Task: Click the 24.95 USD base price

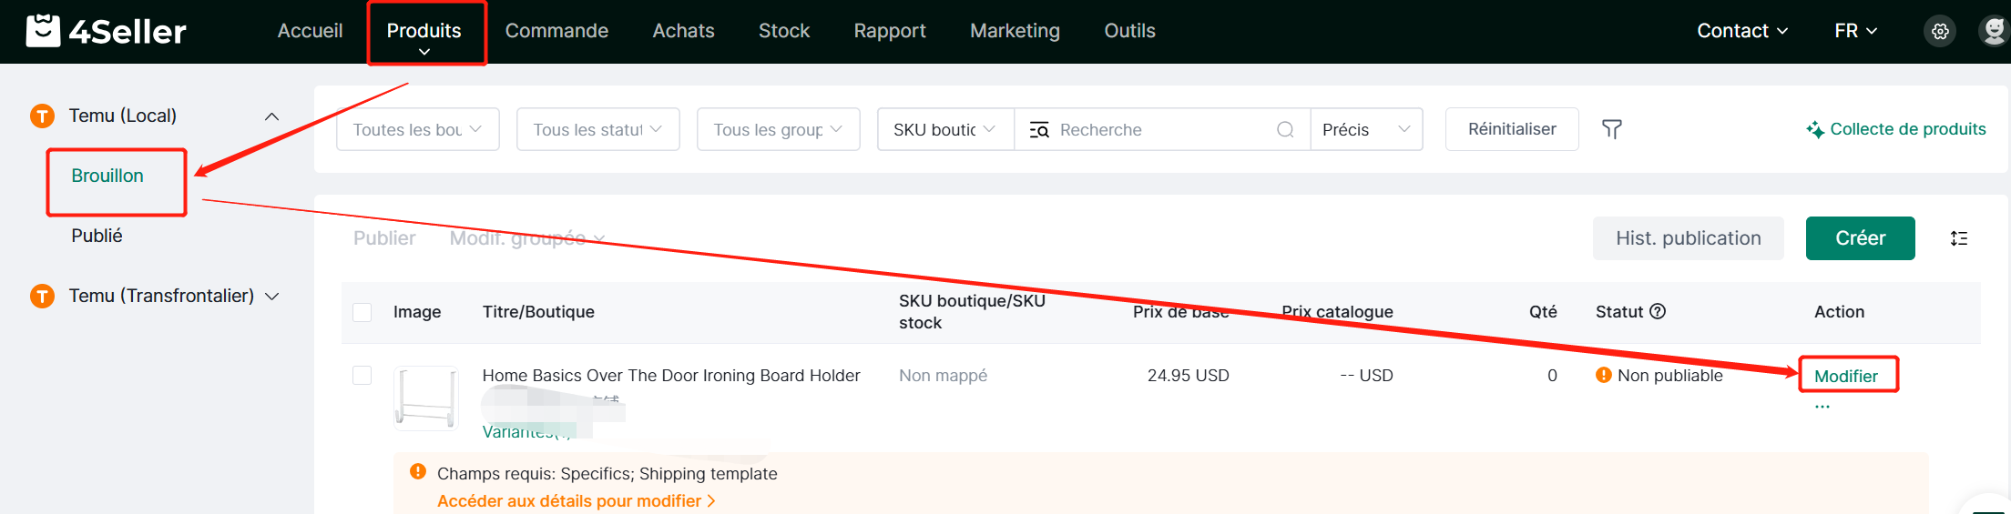Action: tap(1188, 375)
